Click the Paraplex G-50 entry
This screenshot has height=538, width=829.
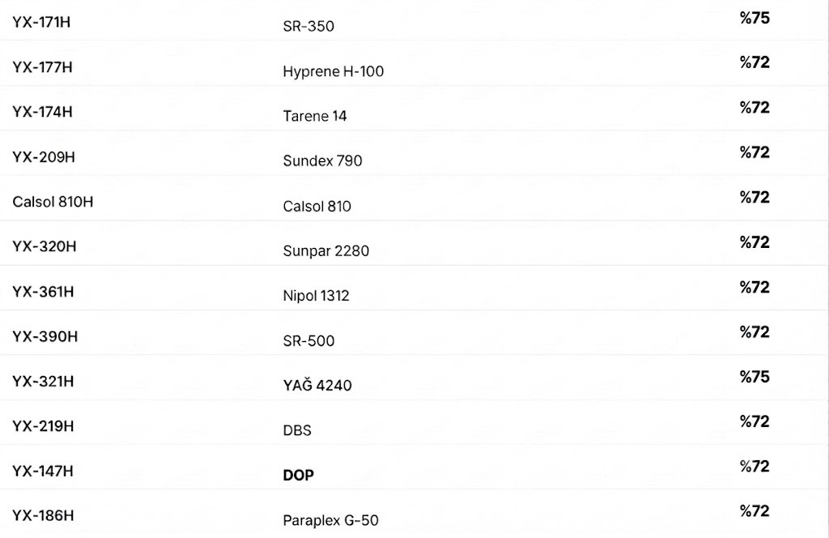pyautogui.click(x=330, y=520)
